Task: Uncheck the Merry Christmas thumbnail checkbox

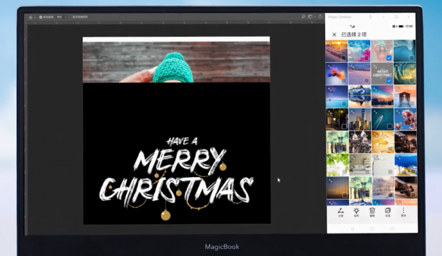Action: click(x=389, y=81)
